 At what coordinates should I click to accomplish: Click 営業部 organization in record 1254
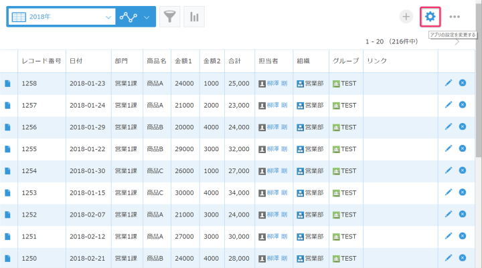click(314, 171)
